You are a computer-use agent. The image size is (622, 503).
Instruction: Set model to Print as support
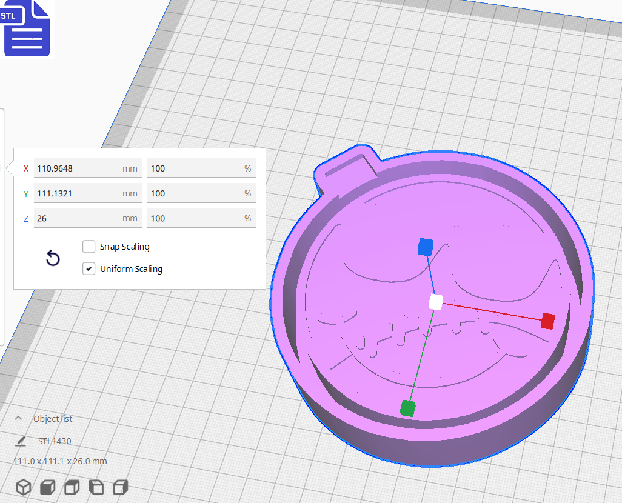47,487
